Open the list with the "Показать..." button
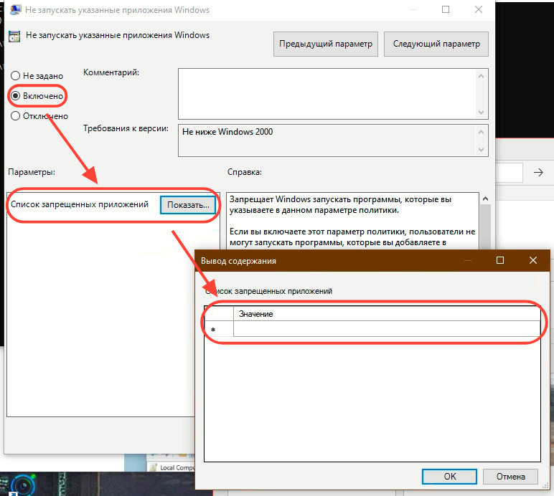The height and width of the screenshot is (496, 554). click(188, 205)
